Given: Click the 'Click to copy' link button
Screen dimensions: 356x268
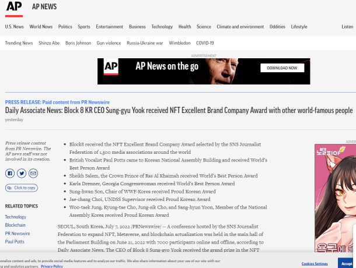Looking at the screenshot, I should [22, 188].
